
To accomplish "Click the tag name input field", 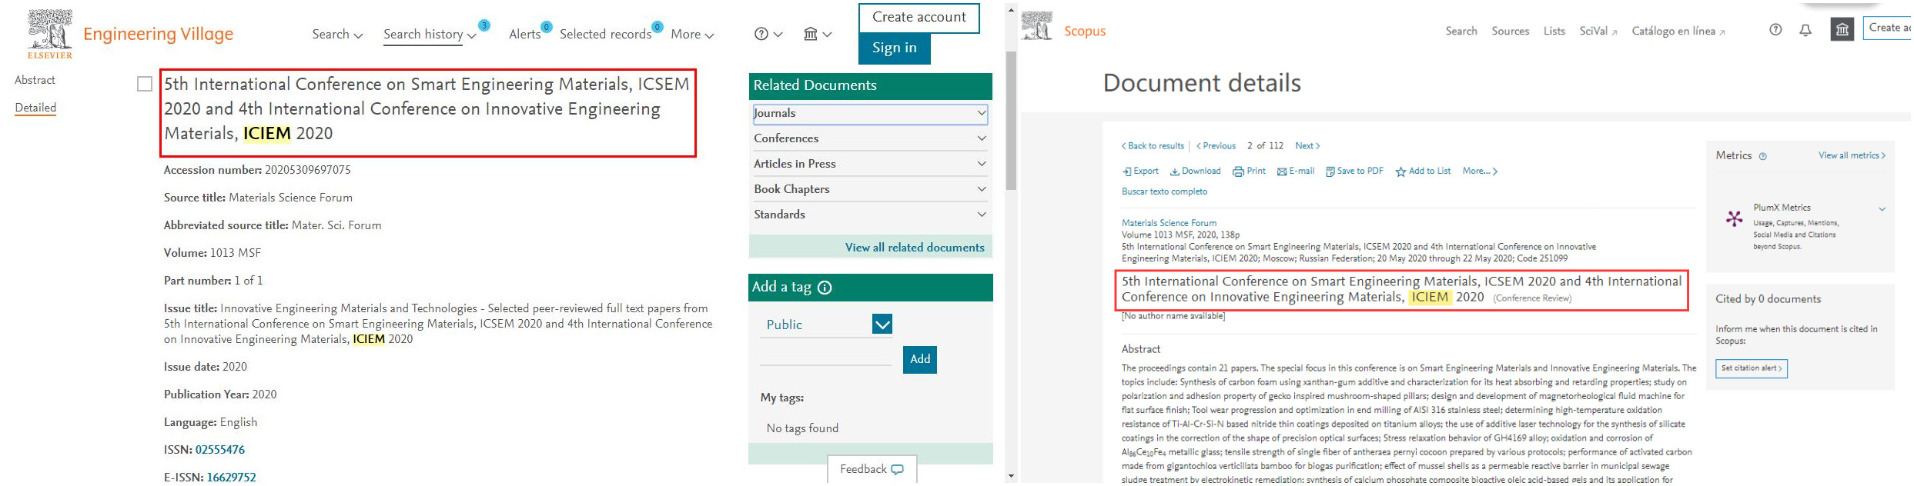I will coord(825,356).
